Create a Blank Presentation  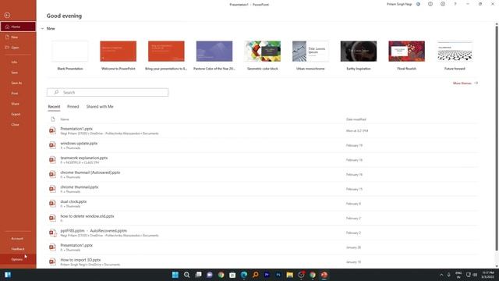coord(70,55)
